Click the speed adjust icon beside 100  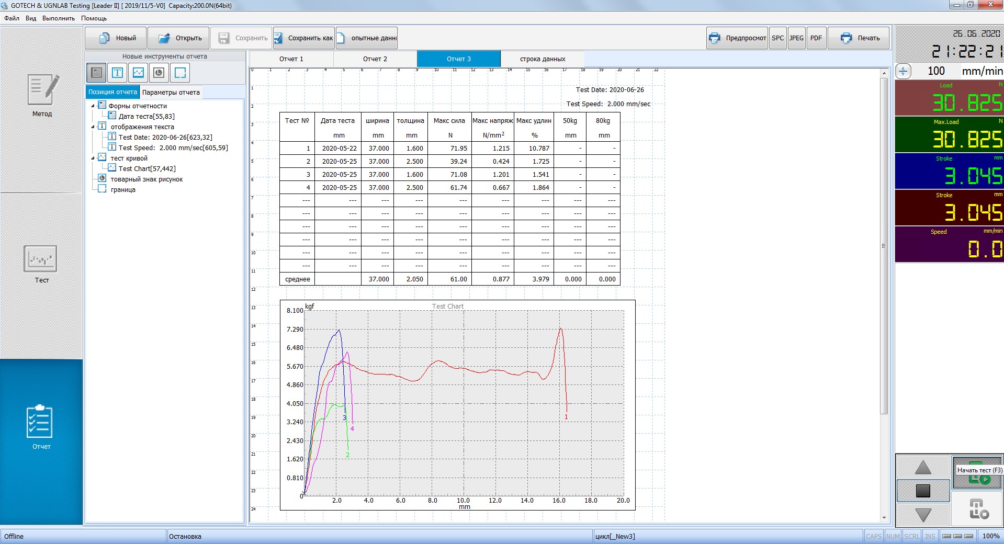click(x=904, y=71)
